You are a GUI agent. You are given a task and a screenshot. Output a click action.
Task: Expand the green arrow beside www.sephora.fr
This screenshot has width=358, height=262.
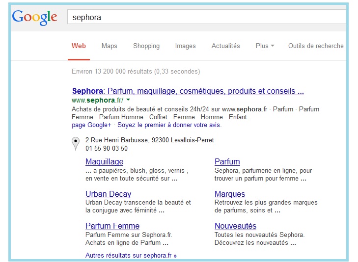128,100
